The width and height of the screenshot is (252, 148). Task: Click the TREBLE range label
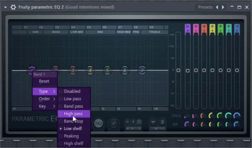[x=154, y=32]
